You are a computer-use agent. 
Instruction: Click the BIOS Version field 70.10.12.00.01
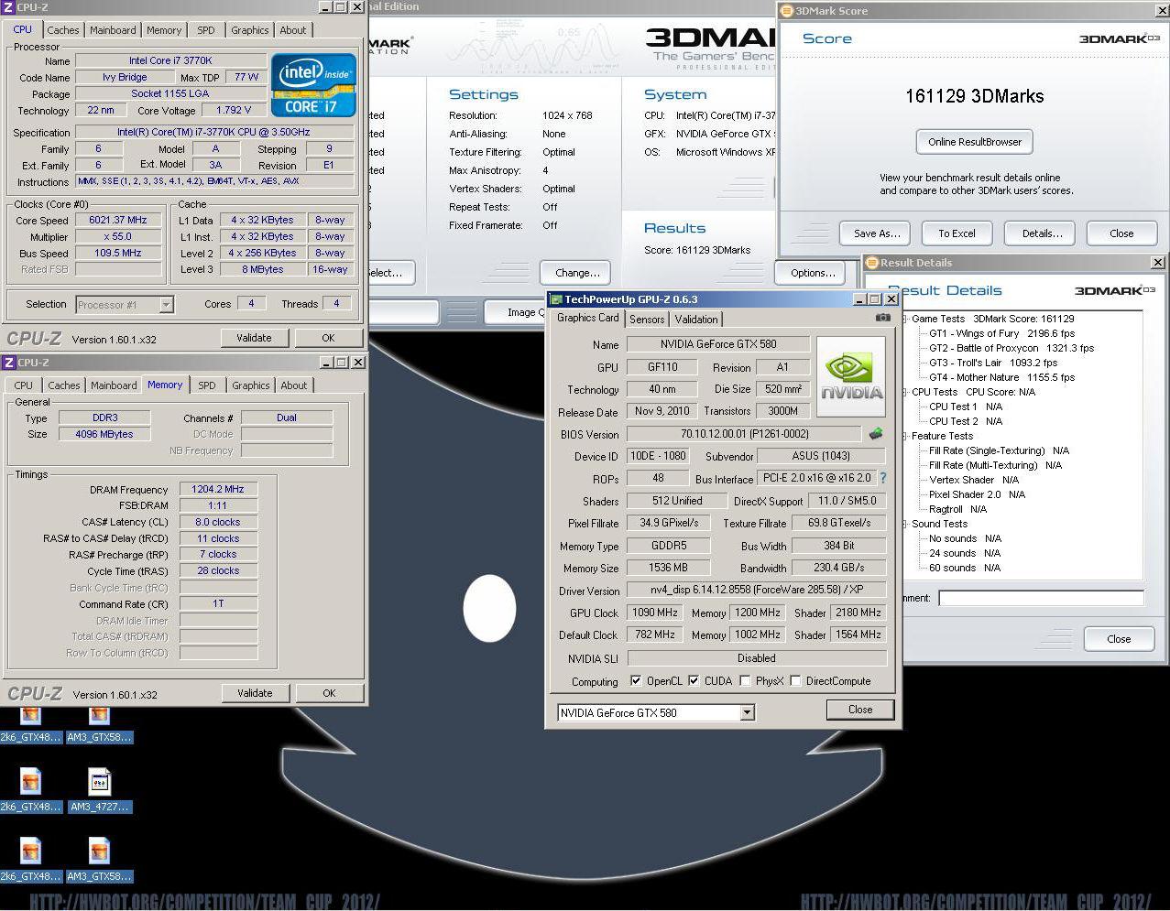click(x=744, y=434)
